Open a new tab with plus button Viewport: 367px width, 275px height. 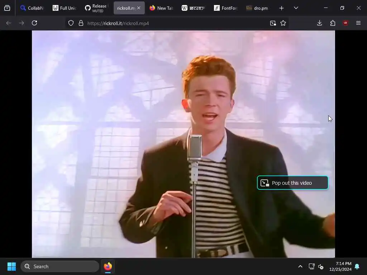pyautogui.click(x=282, y=8)
